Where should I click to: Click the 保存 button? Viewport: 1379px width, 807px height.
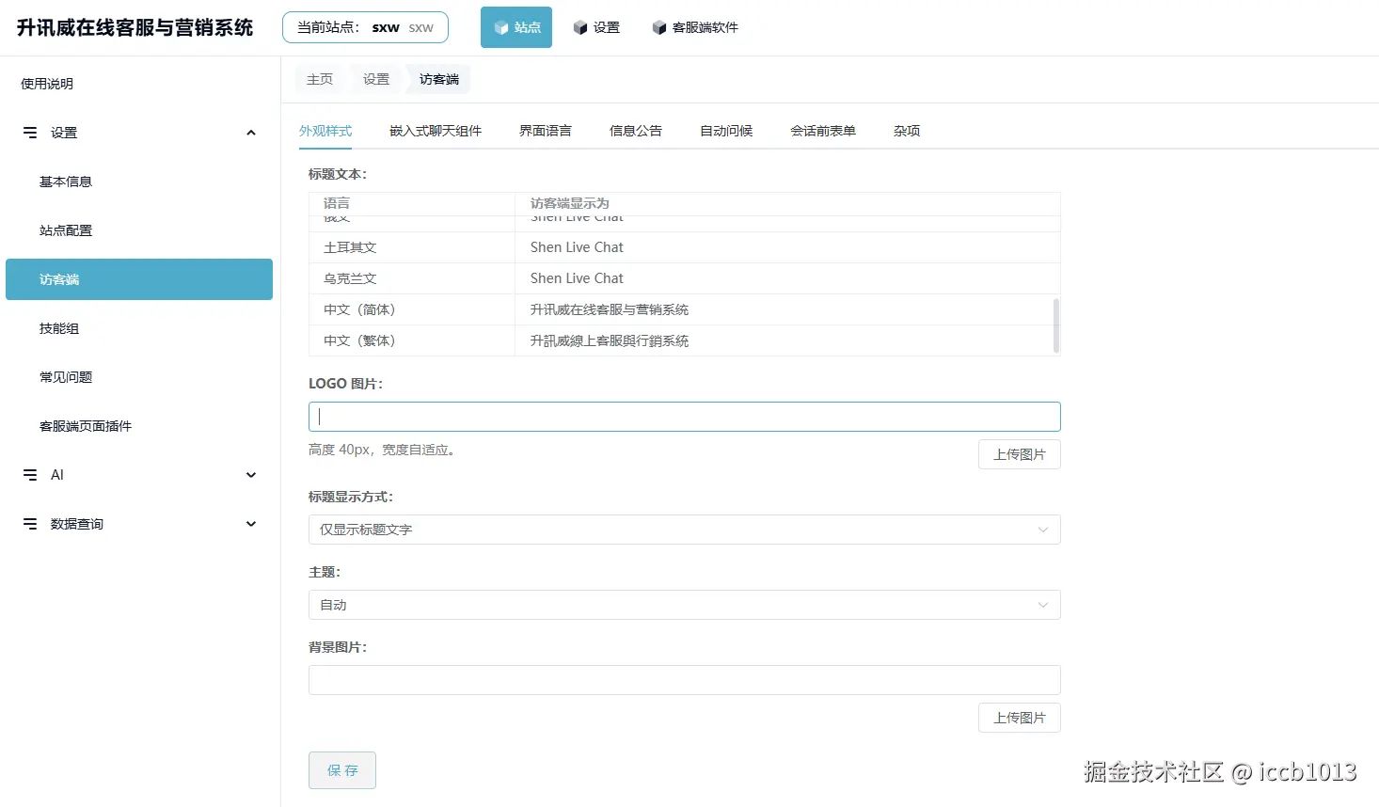[341, 769]
